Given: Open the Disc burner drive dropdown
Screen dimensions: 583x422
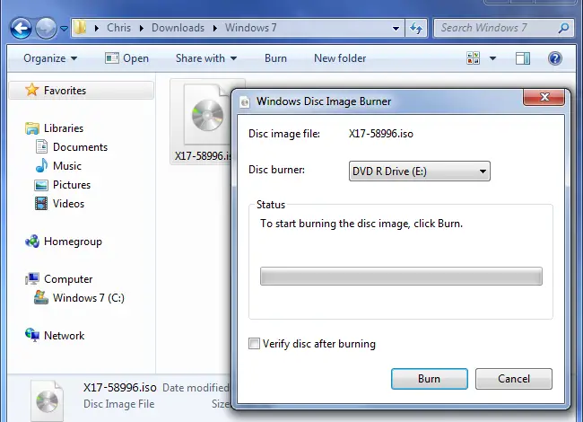Looking at the screenshot, I should pyautogui.click(x=420, y=171).
